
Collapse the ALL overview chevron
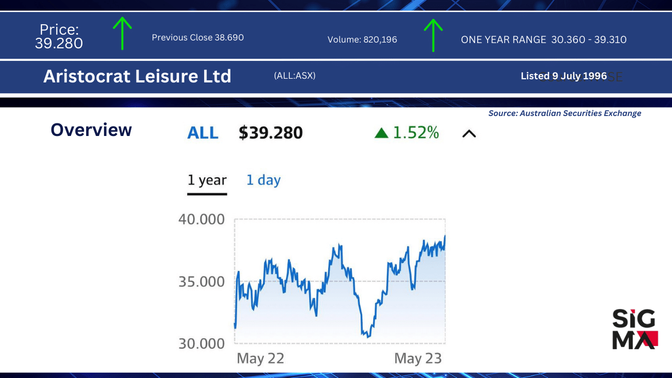point(469,133)
